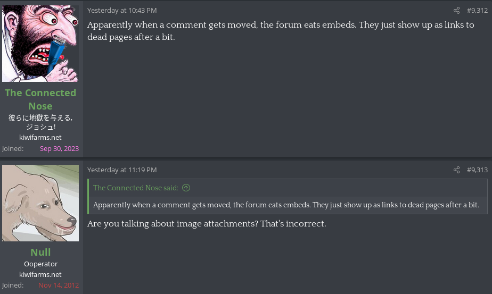
Task: Open post number #9,312 permalink
Action: pyautogui.click(x=477, y=11)
